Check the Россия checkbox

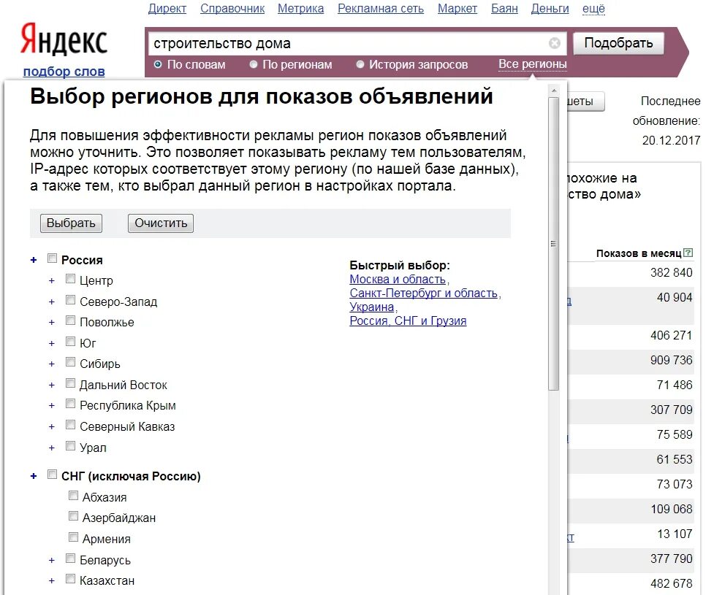pos(53,259)
